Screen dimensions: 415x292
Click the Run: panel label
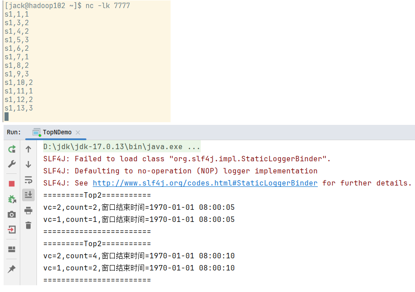pos(14,132)
